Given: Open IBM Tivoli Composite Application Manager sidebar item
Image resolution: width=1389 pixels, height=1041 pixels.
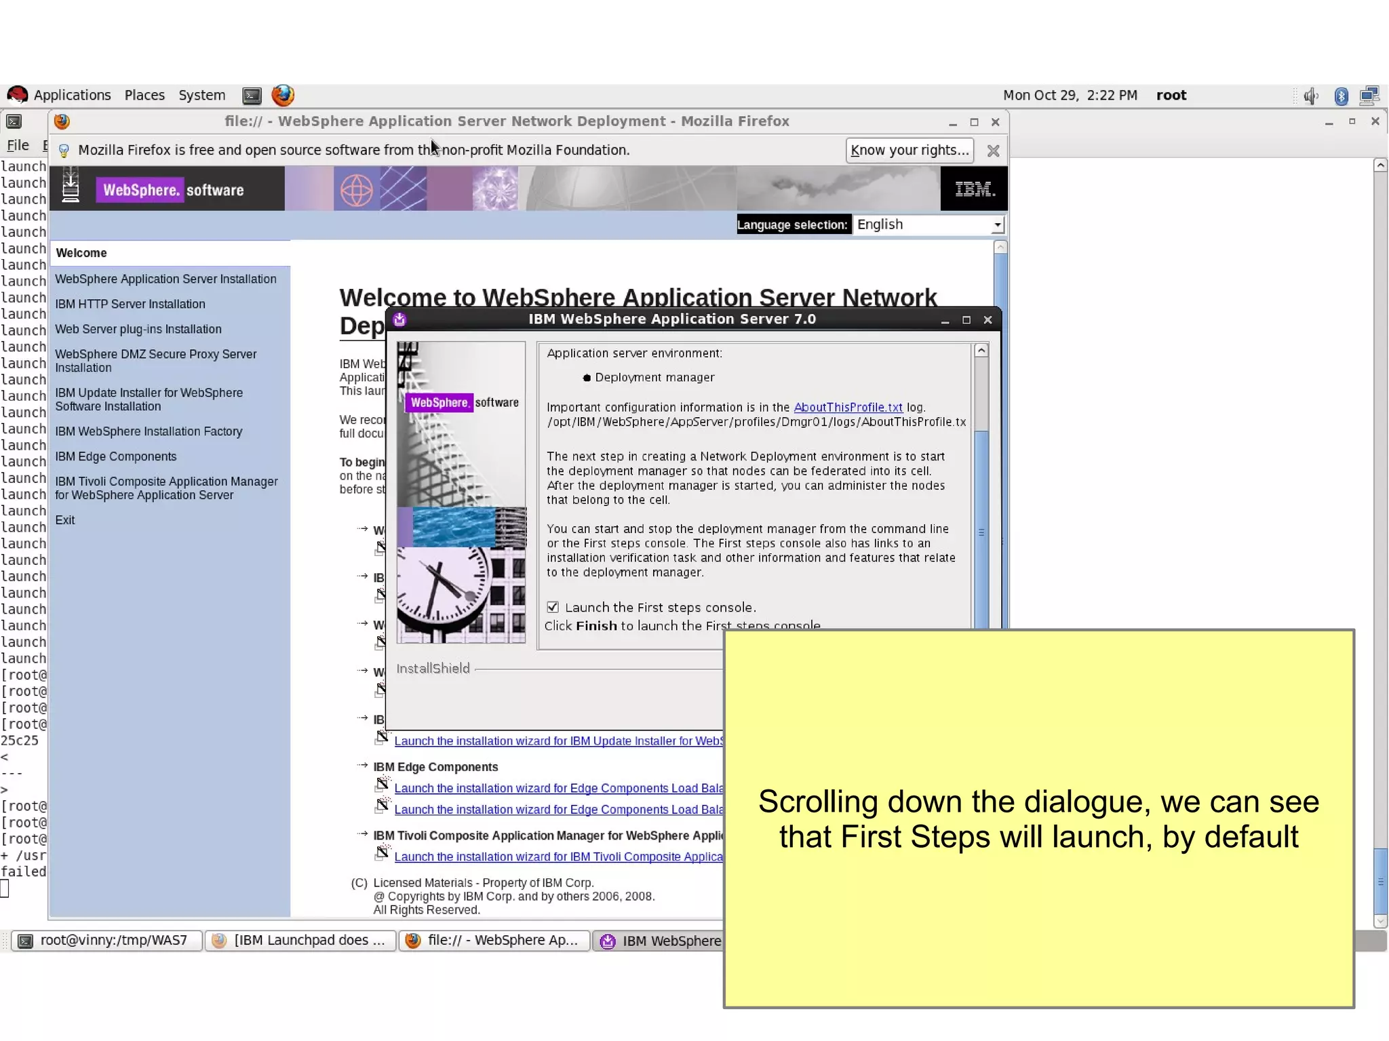Looking at the screenshot, I should [166, 488].
